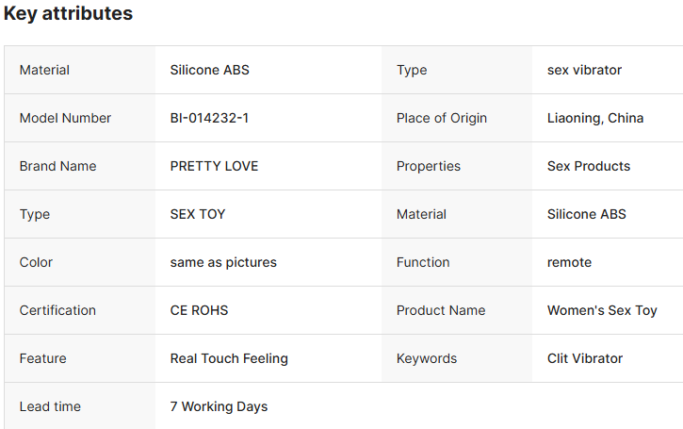Select the PRETTY LOVE brand value
Screen dimensions: 683x429
point(214,166)
